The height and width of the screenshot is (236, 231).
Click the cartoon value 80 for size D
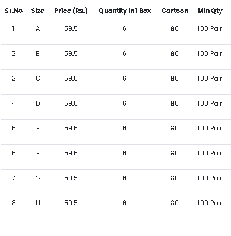coord(175,103)
